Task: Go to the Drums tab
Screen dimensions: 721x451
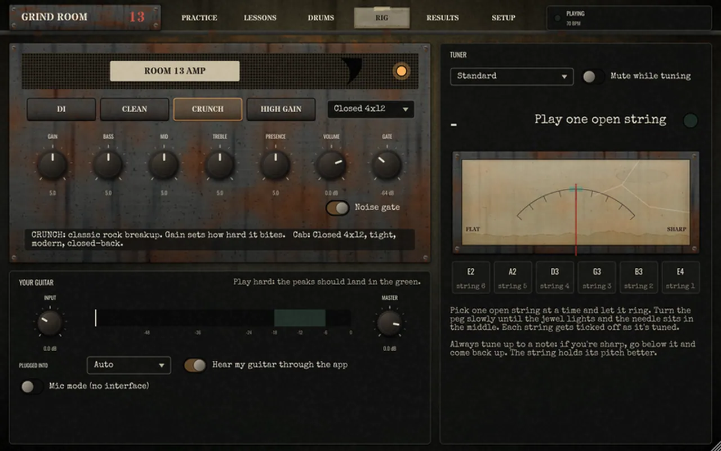Action: pos(321,18)
